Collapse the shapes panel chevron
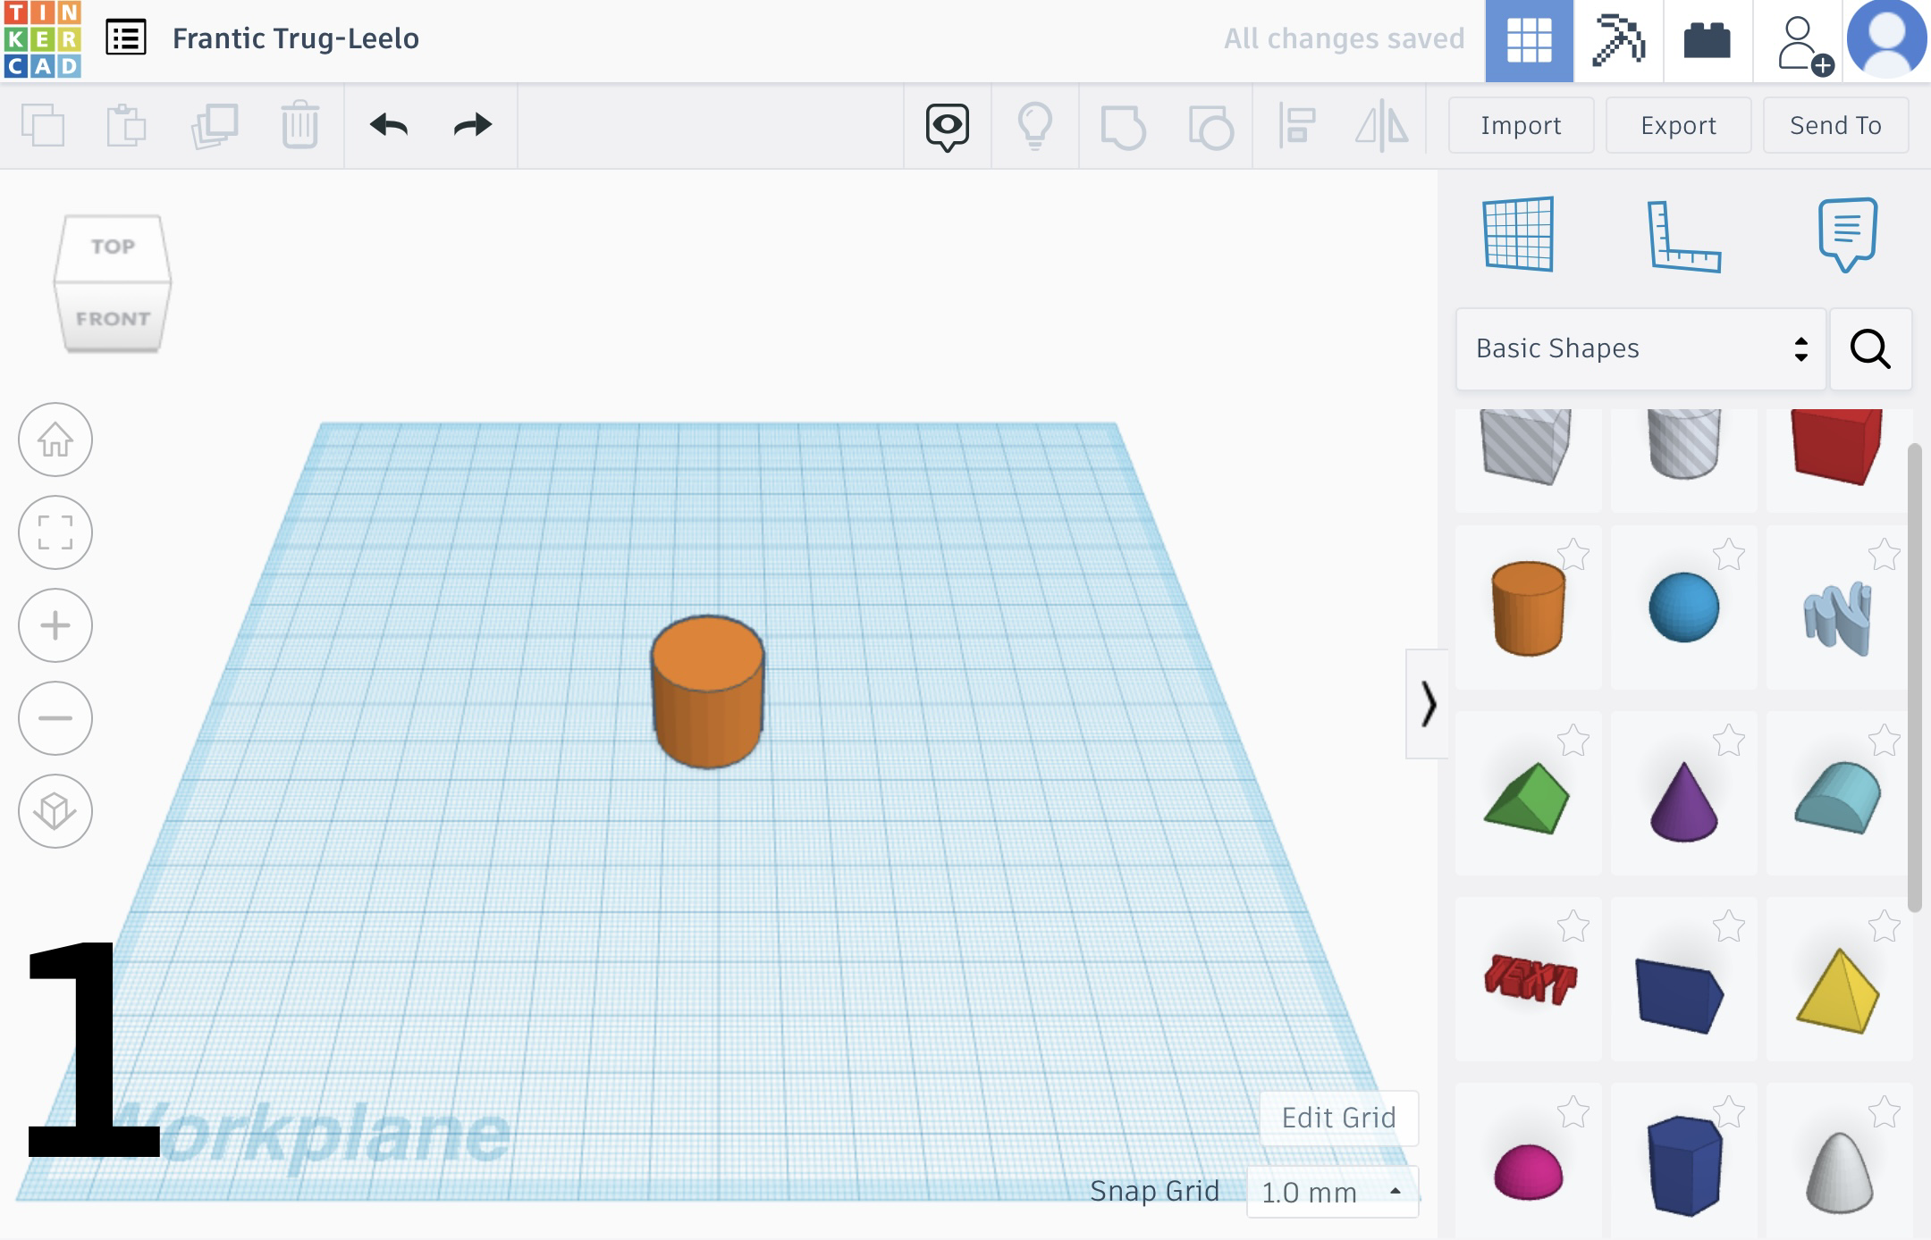This screenshot has width=1931, height=1240. [x=1428, y=704]
